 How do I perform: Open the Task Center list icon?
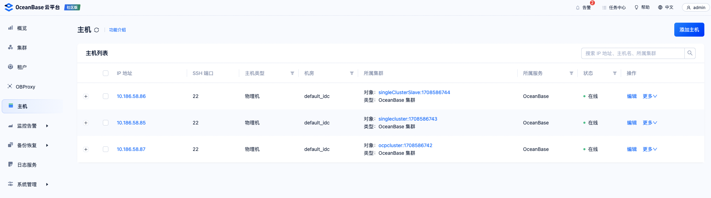click(x=604, y=8)
